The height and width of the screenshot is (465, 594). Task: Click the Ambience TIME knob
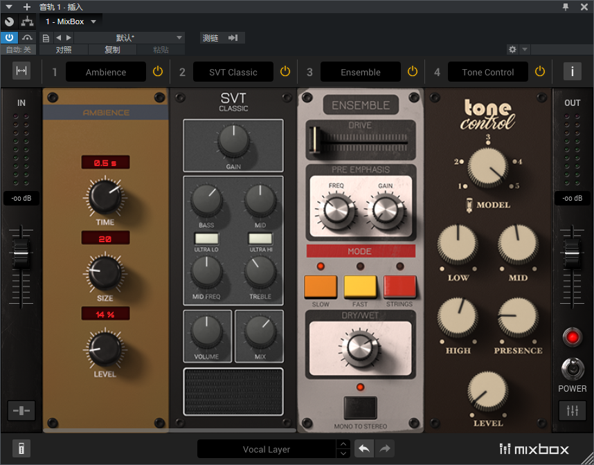105,196
